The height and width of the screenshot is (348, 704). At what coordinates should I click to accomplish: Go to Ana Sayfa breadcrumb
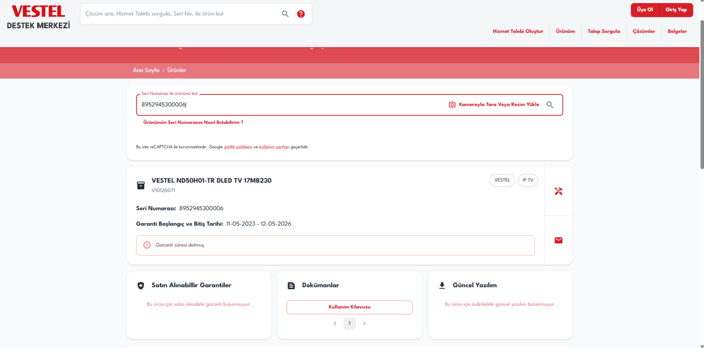coord(146,70)
